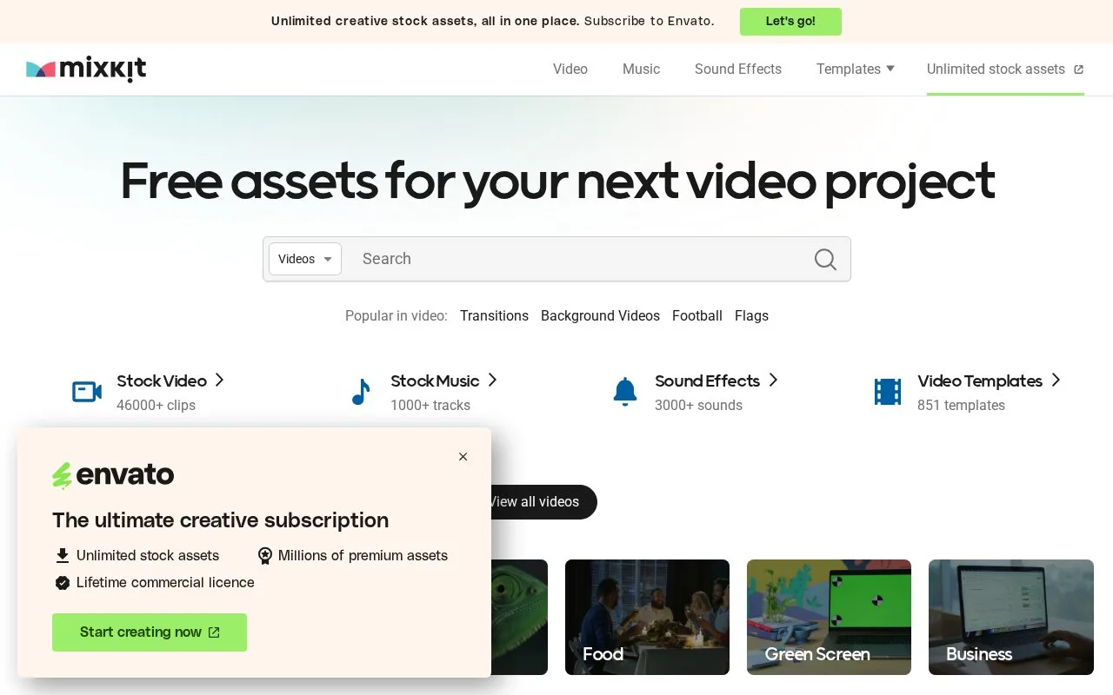Open the chameleon video thumbnail
This screenshot has width=1113, height=695.
pyautogui.click(x=519, y=617)
